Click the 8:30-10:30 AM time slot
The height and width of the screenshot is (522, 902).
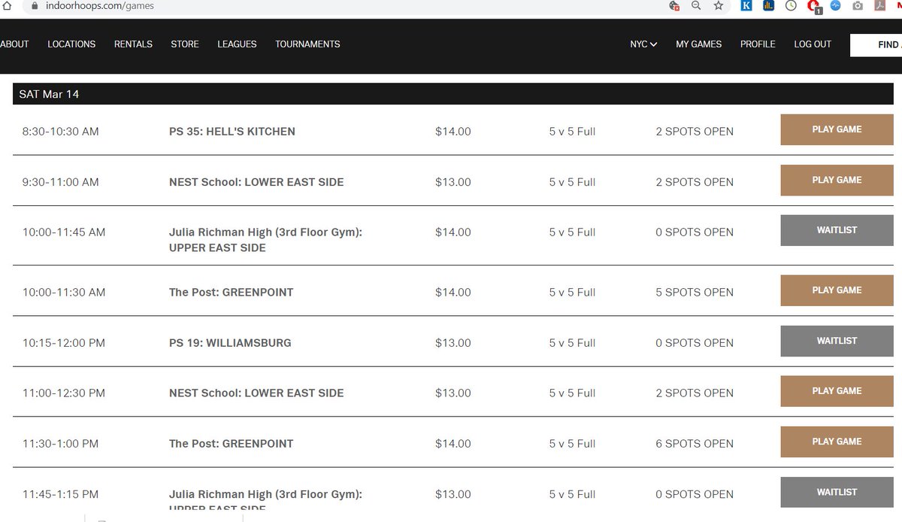tap(60, 131)
